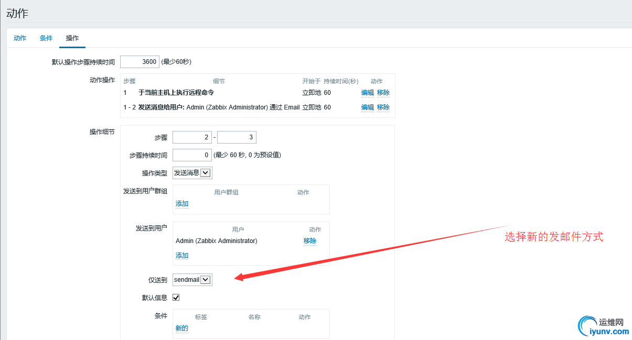Click the 标签 column header in conditions

click(x=201, y=317)
